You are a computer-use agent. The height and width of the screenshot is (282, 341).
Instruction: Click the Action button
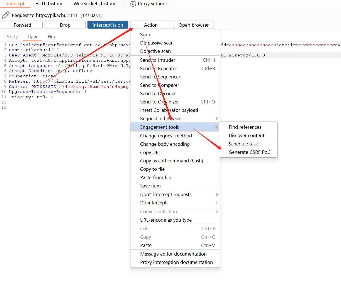(x=151, y=25)
